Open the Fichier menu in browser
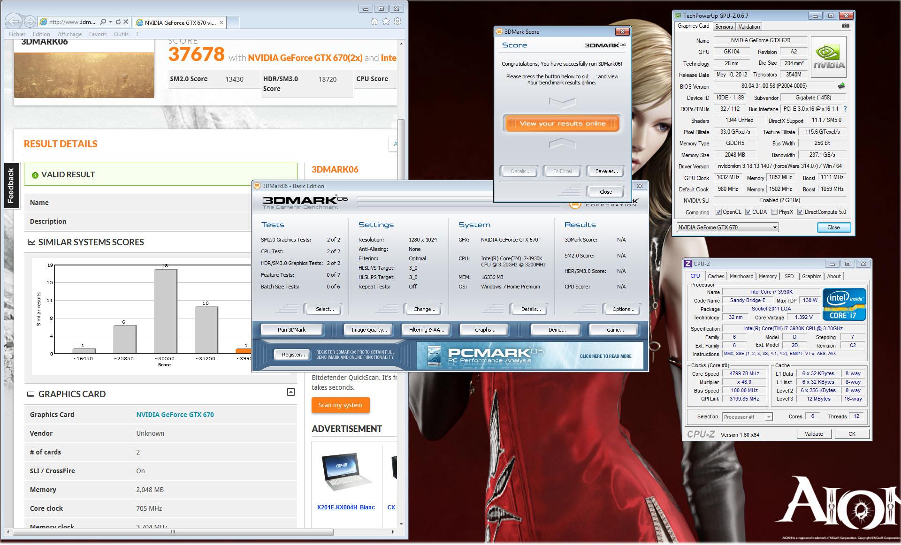This screenshot has height=545, width=901. [x=17, y=34]
